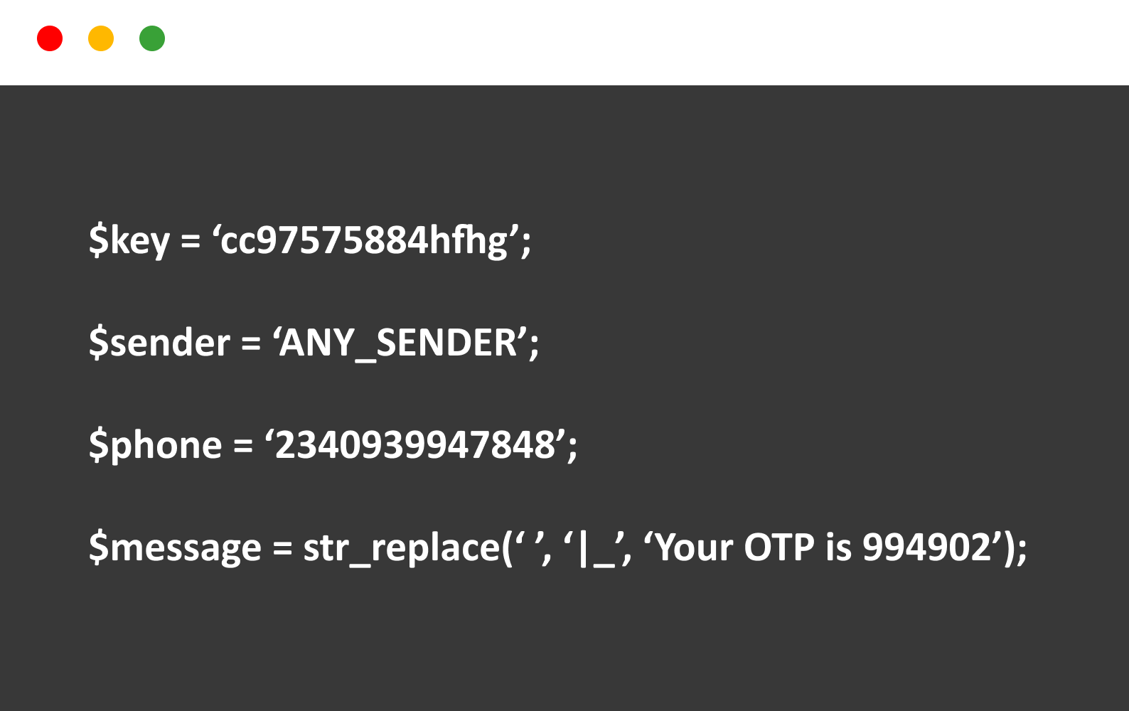Click the equals sign after $key

pyautogui.click(x=191, y=242)
